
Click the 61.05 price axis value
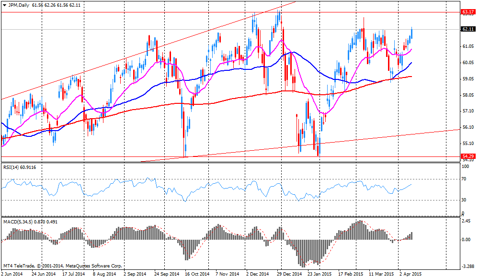(468, 46)
